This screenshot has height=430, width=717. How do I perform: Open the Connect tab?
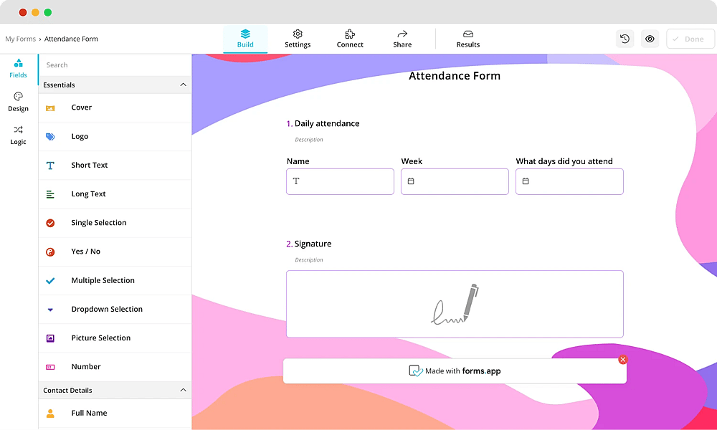click(x=350, y=39)
